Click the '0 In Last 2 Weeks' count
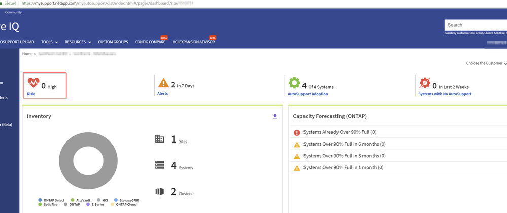 click(x=451, y=86)
